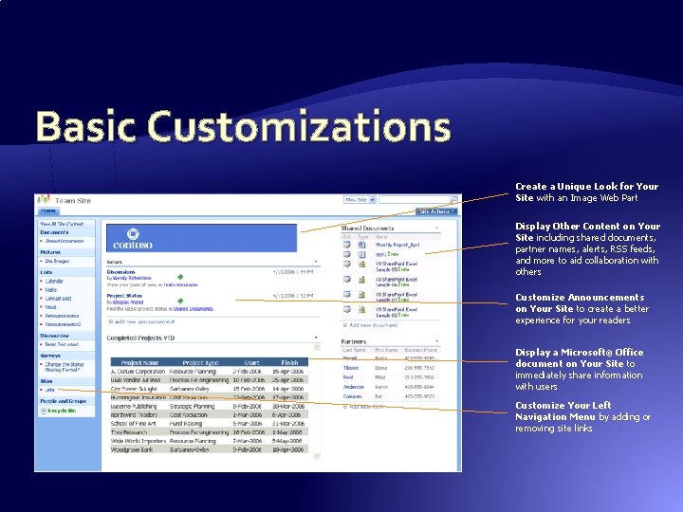Open the Calendar list link

(54, 281)
